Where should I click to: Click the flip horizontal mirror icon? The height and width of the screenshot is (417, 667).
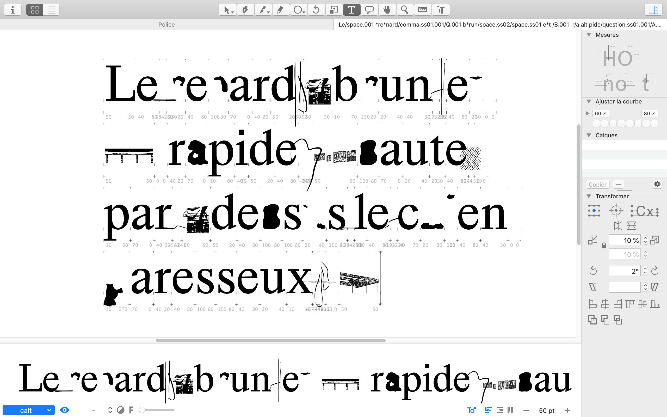pyautogui.click(x=618, y=226)
